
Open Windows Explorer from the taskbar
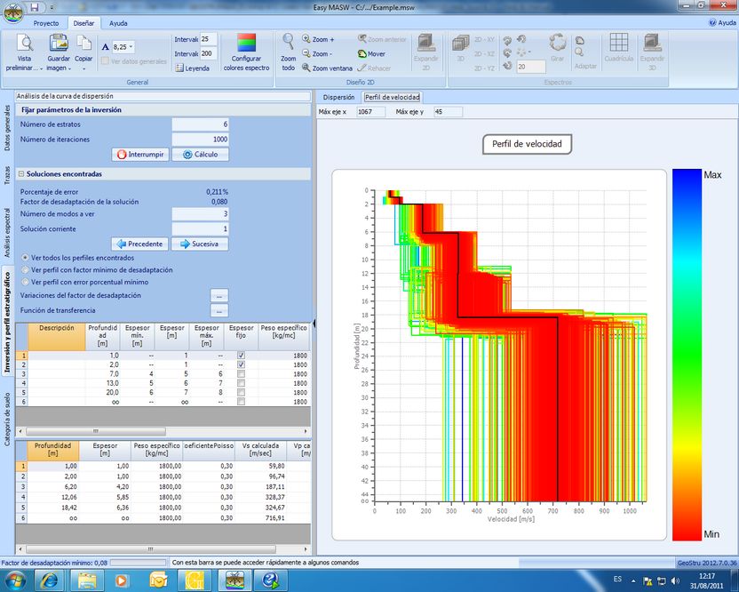87,580
